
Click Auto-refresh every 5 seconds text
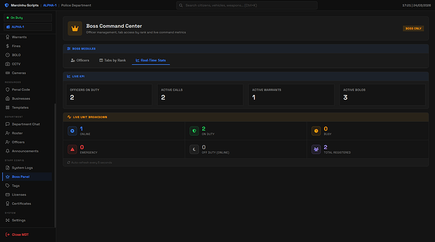(91, 163)
